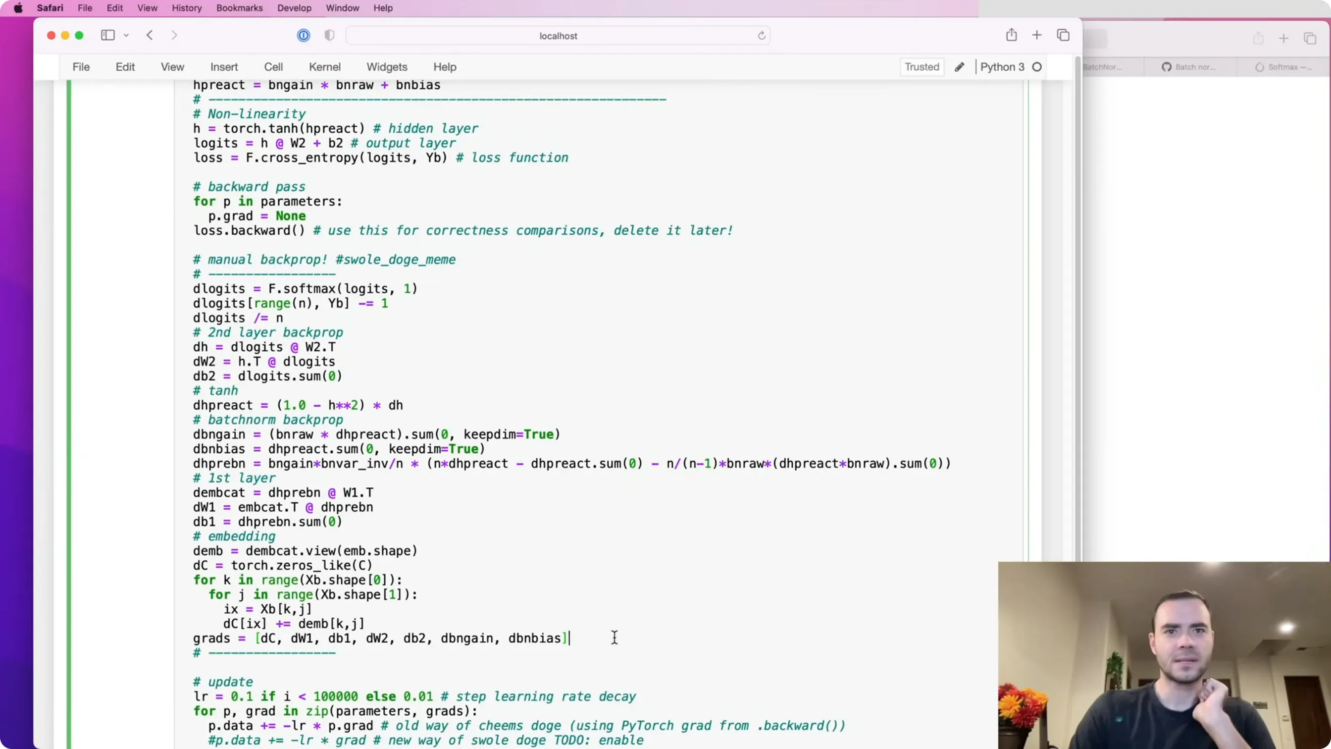Toggle the Trusted notebook button

[922, 67]
